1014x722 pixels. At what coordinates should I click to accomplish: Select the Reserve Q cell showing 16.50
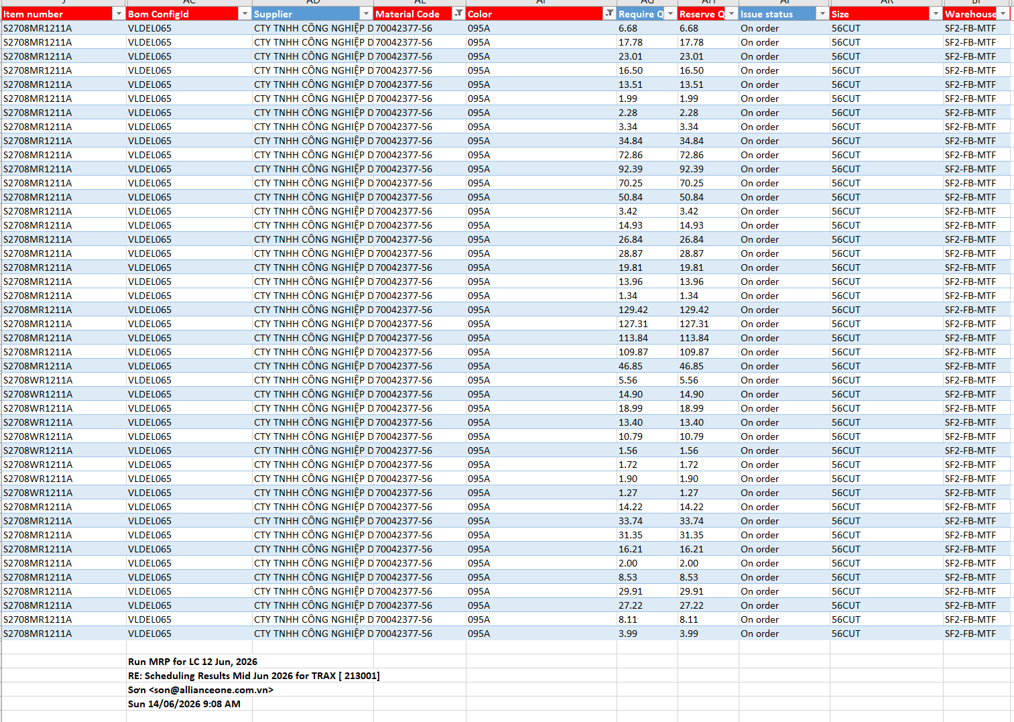pos(708,70)
